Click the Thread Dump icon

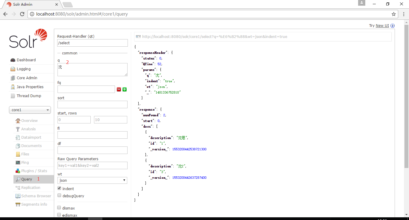[13, 96]
